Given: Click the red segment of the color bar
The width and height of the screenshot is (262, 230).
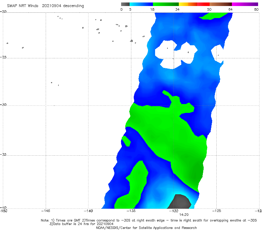Looking at the screenshot, I should point(203,4).
